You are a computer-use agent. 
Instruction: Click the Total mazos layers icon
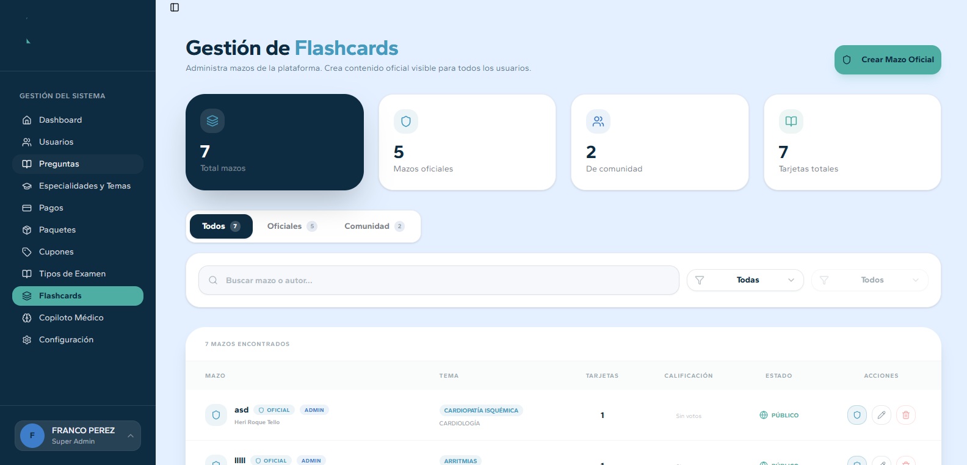tap(212, 121)
